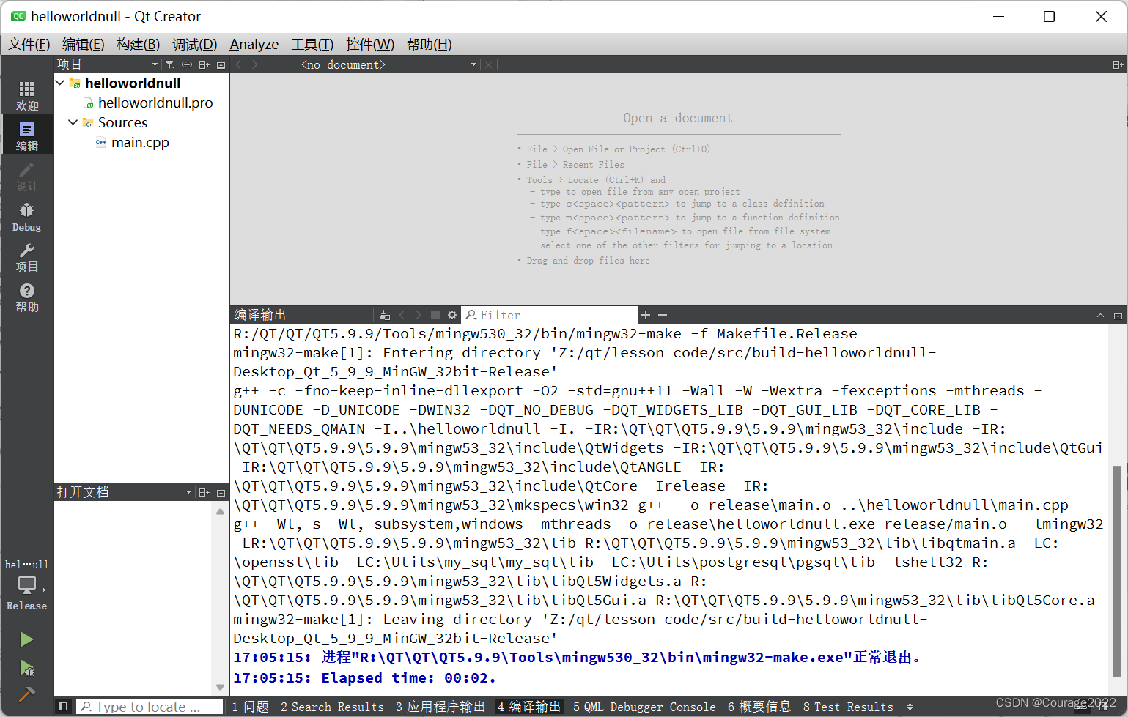Click the Filter input in 编译输出
The image size is (1128, 717).
550,315
